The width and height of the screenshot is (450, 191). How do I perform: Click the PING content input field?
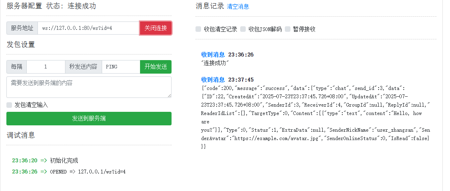(120, 67)
